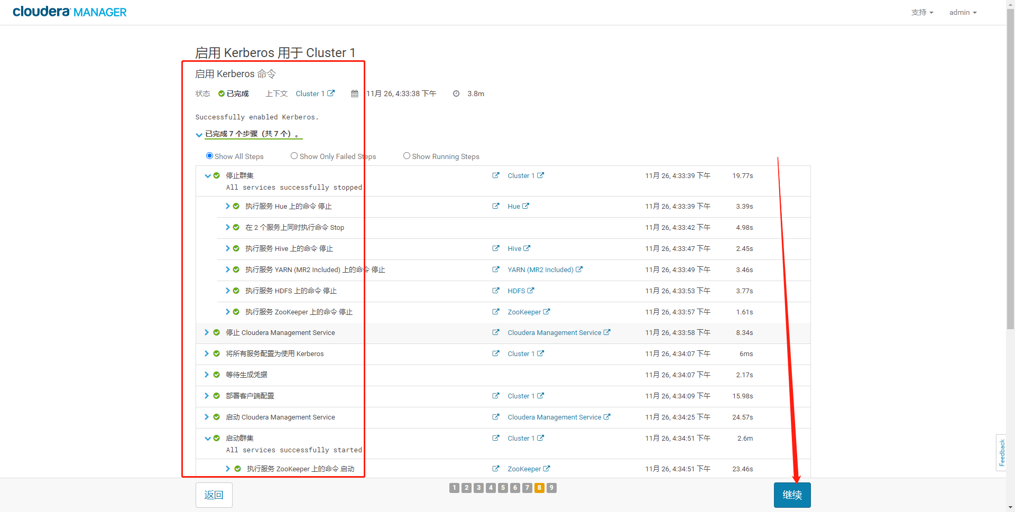The width and height of the screenshot is (1015, 512).
Task: Open details icon for 将所有服务配置为使用 Kerberos row
Action: pyautogui.click(x=496, y=353)
